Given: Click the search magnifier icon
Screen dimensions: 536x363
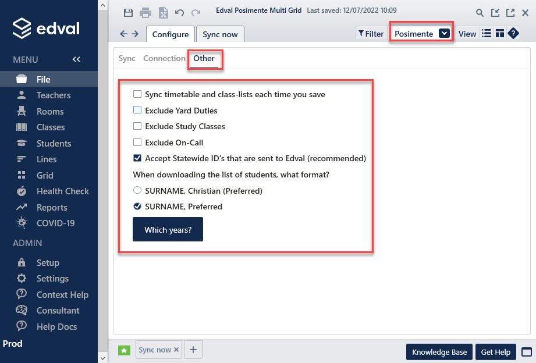Looking at the screenshot, I should 480,13.
